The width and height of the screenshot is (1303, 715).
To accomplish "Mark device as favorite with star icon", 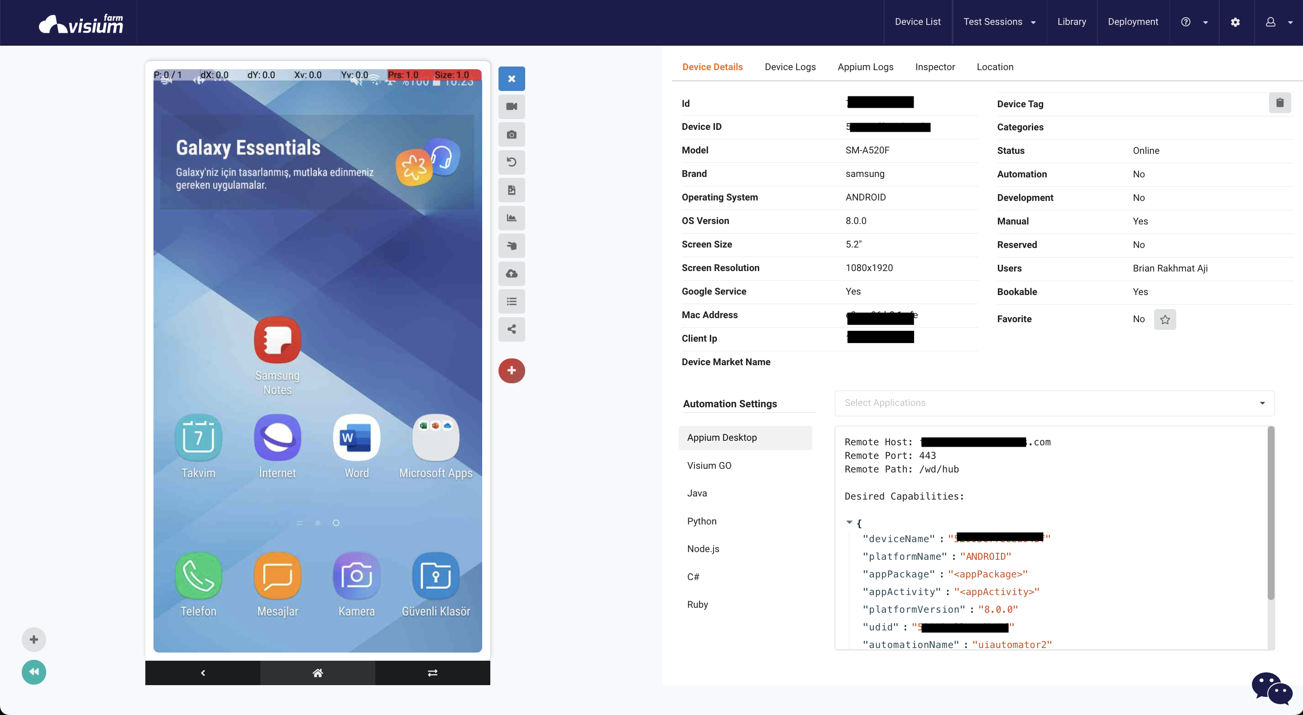I will coord(1165,319).
